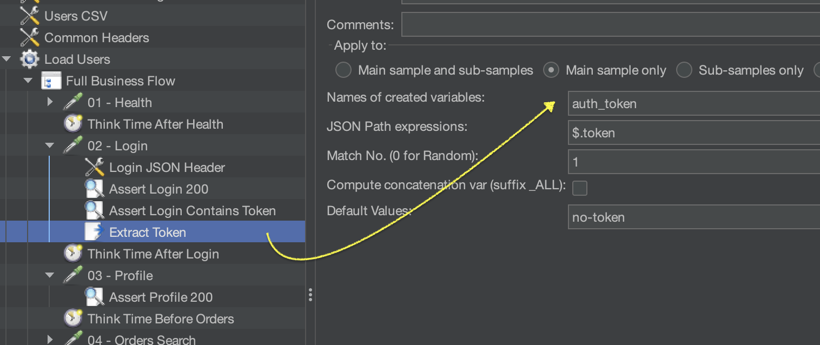Click the Users CSV config icon
820x345 pixels.
[30, 16]
